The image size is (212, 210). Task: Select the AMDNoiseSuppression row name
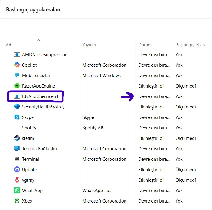[45, 55]
